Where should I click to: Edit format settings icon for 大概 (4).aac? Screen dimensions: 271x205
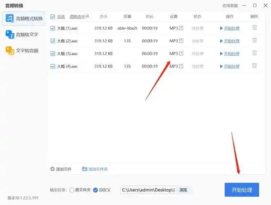[x=181, y=66]
